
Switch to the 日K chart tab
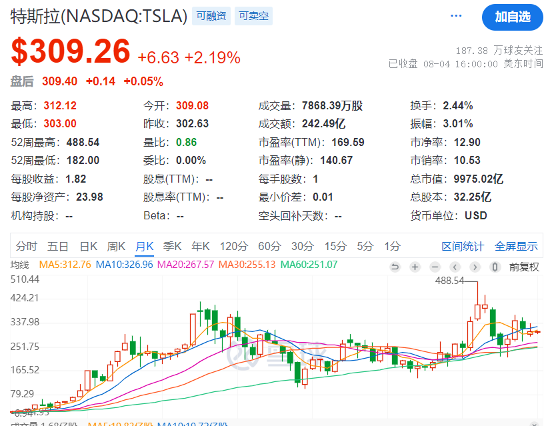(89, 246)
